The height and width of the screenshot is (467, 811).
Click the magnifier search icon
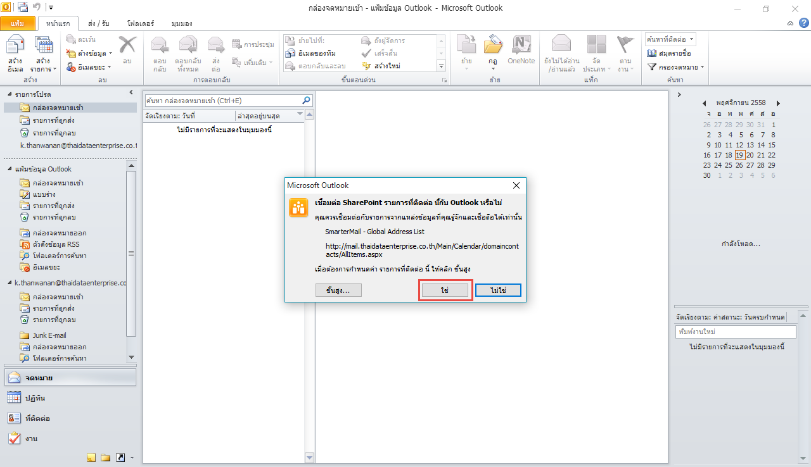tap(307, 100)
